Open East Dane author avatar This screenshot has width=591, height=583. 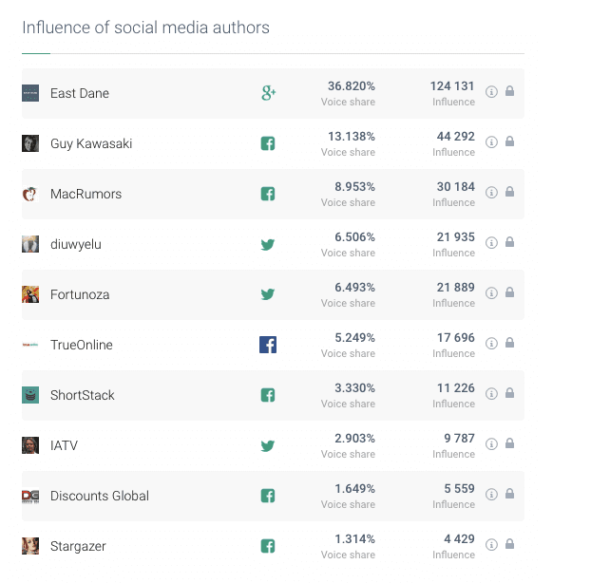[x=30, y=93]
